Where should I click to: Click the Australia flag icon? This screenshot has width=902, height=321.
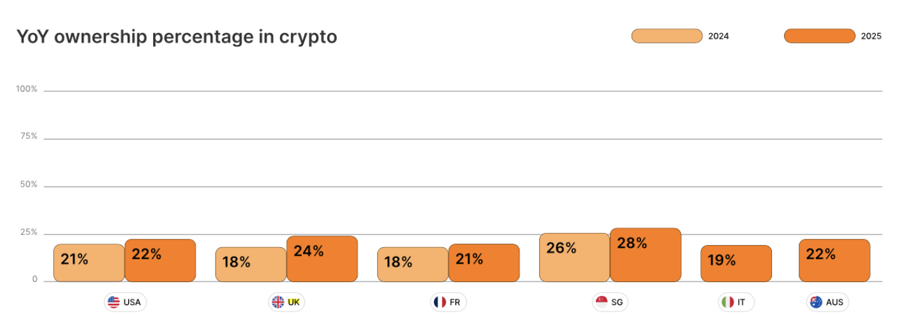click(816, 303)
